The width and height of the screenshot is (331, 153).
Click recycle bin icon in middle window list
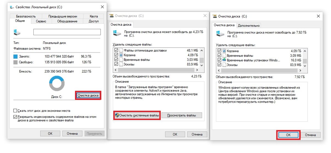[x=121, y=55]
